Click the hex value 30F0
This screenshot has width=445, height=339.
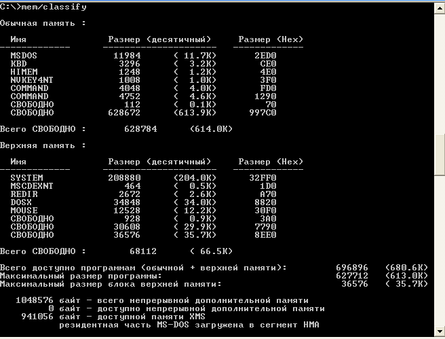(x=265, y=211)
